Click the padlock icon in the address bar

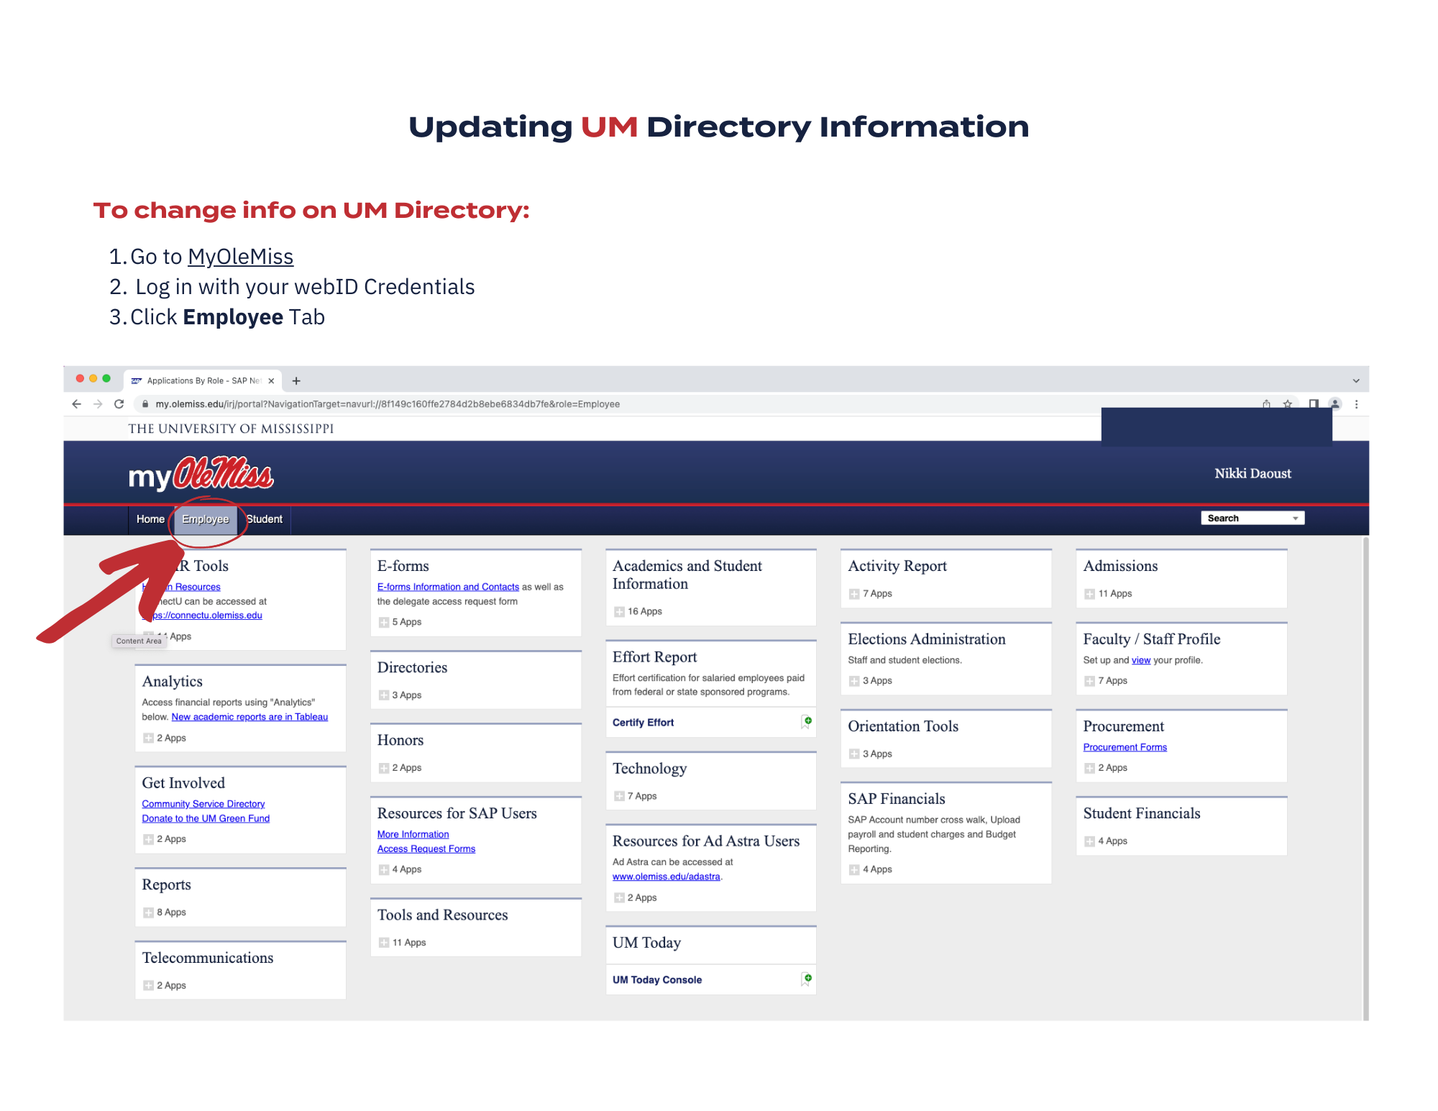tap(146, 404)
